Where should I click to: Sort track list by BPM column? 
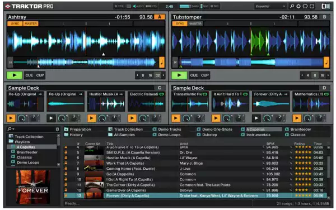point(270,144)
